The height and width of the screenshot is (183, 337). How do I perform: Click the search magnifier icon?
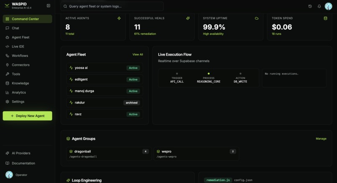(x=65, y=6)
